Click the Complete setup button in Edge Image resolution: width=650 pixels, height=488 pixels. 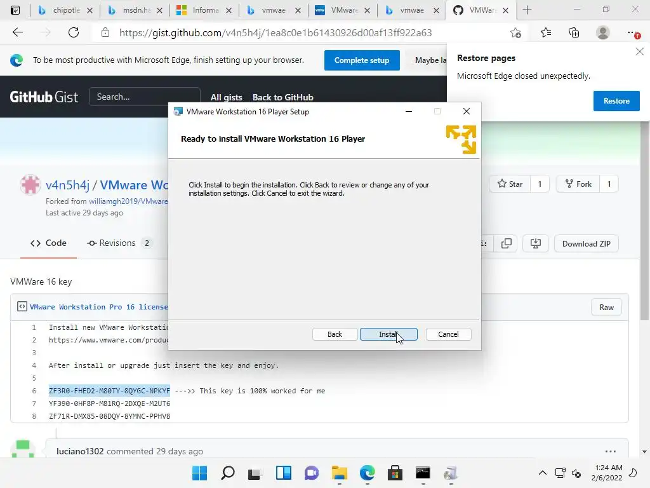pyautogui.click(x=361, y=60)
